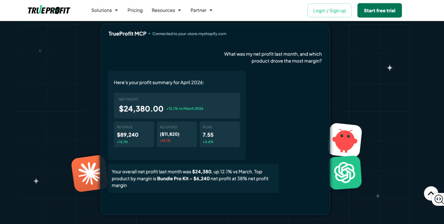
Task: Click the ROAS card label
Action: pos(207,127)
